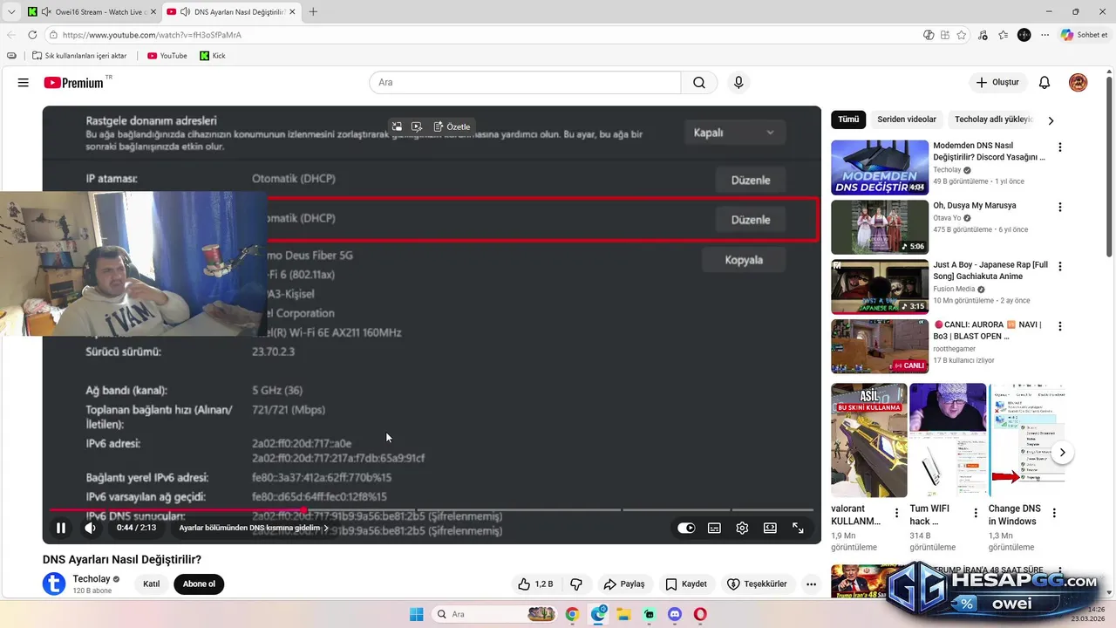Focus the YouTube Ara search field
1116x628 pixels.
(x=526, y=83)
